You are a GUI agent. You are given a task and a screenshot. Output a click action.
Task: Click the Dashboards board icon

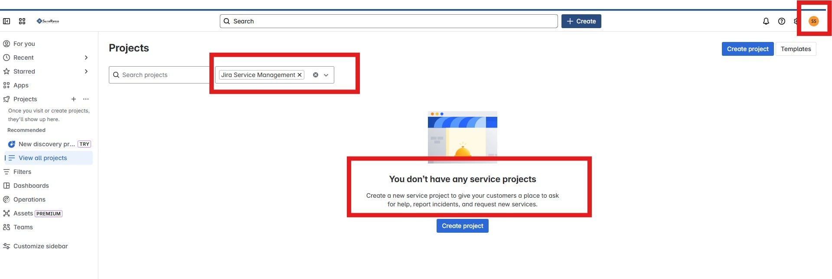[x=7, y=186]
